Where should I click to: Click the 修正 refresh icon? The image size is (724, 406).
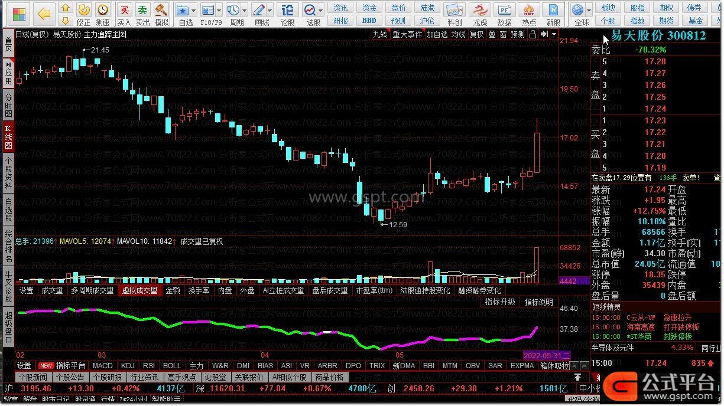(x=84, y=9)
